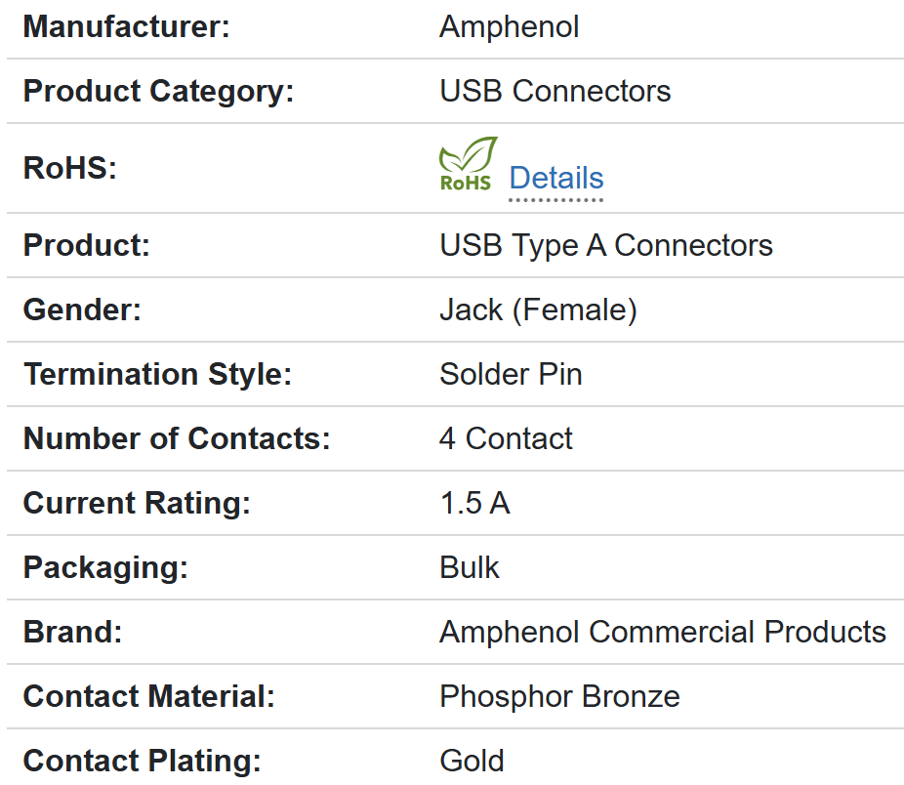Select the Phosphor Bronze material value
The width and height of the screenshot is (904, 785).
coord(559,697)
